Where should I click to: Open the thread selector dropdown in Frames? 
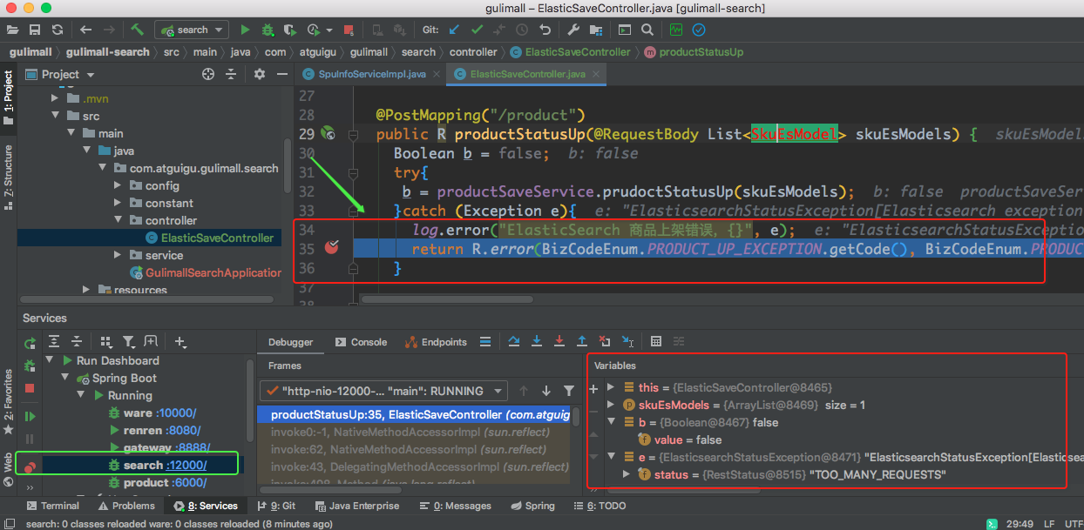click(x=385, y=391)
